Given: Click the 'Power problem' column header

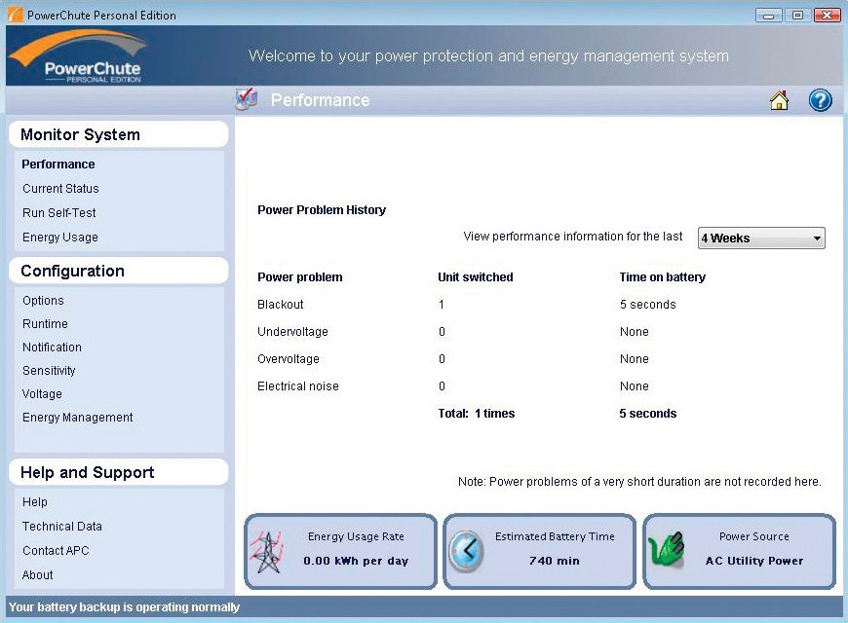Looking at the screenshot, I should point(300,277).
